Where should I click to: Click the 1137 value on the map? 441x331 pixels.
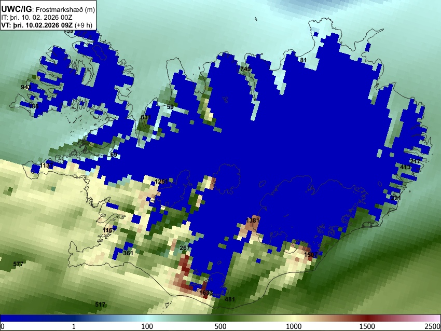pos(46,165)
